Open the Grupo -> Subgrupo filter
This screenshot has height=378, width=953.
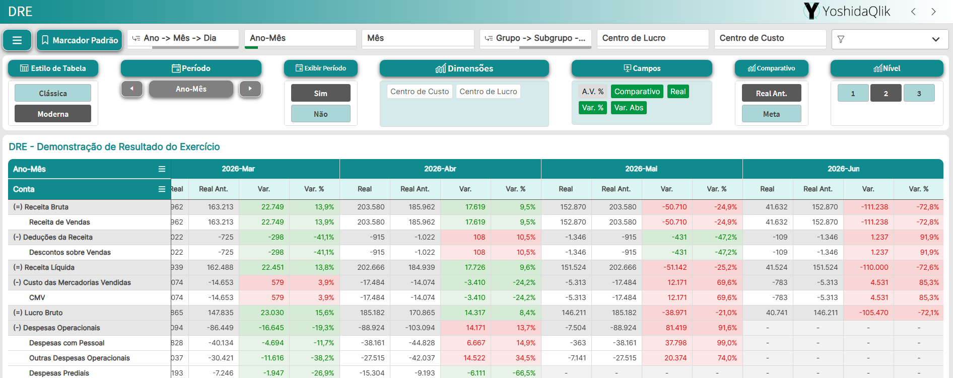coord(535,38)
